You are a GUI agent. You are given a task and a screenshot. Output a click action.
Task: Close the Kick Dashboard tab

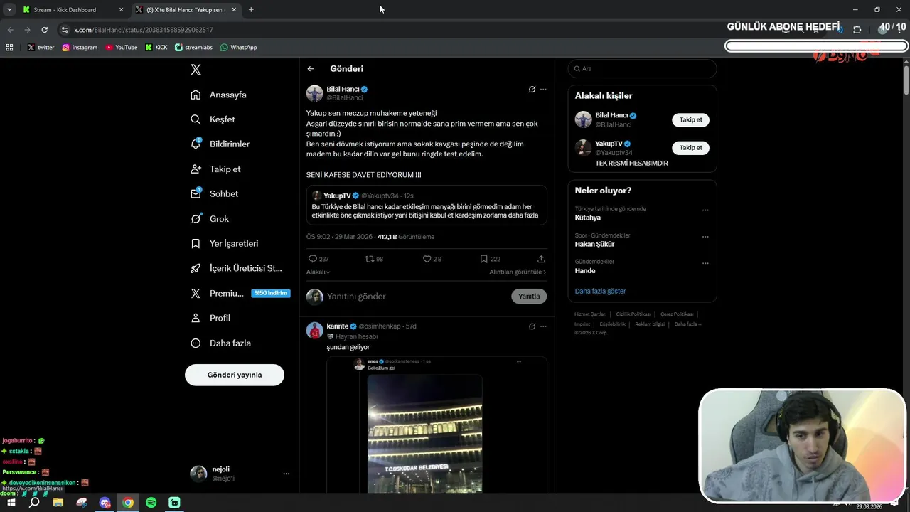point(121,10)
